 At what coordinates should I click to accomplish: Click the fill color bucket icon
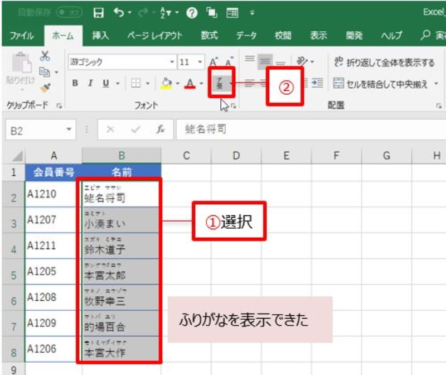[166, 83]
